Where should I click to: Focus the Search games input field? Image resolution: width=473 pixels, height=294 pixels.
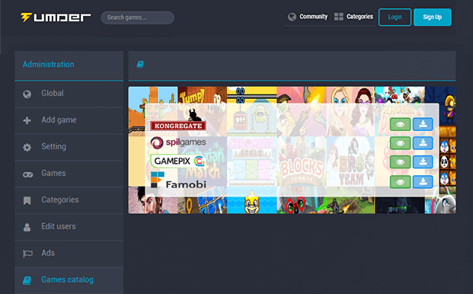click(x=138, y=18)
